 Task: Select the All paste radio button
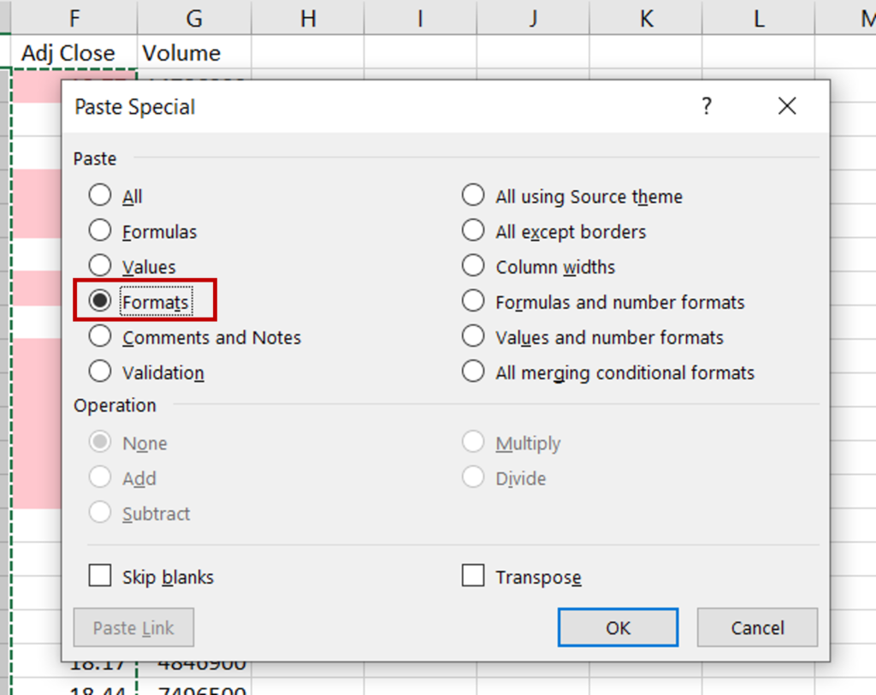(x=100, y=195)
